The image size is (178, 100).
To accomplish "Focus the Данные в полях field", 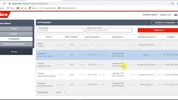I will coord(109,30).
